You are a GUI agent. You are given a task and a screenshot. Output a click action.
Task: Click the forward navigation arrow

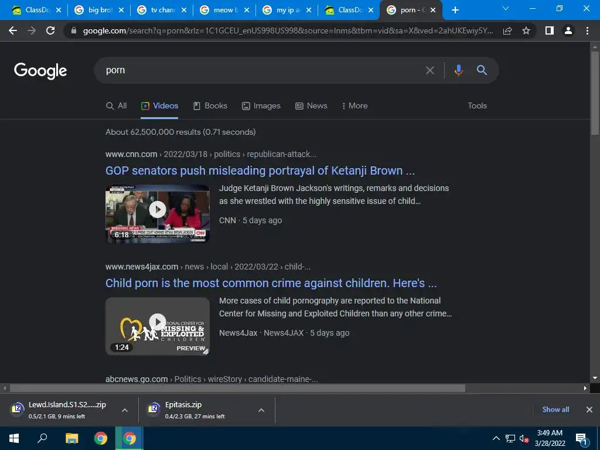(x=32, y=30)
